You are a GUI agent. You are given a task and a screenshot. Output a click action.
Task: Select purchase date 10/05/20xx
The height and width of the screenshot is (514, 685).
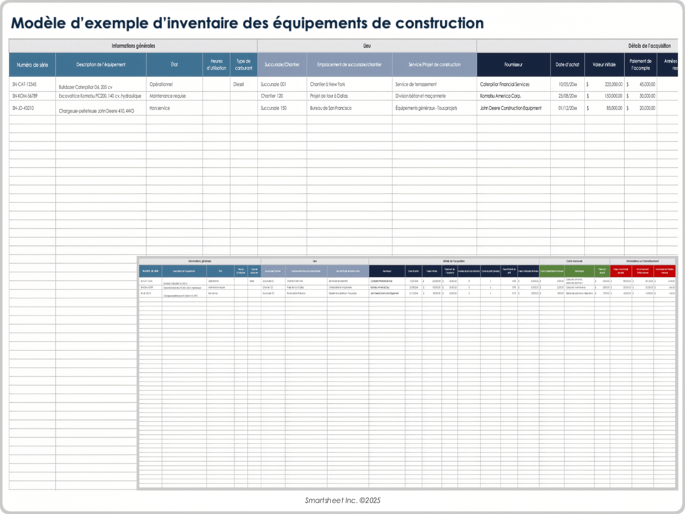pyautogui.click(x=568, y=84)
